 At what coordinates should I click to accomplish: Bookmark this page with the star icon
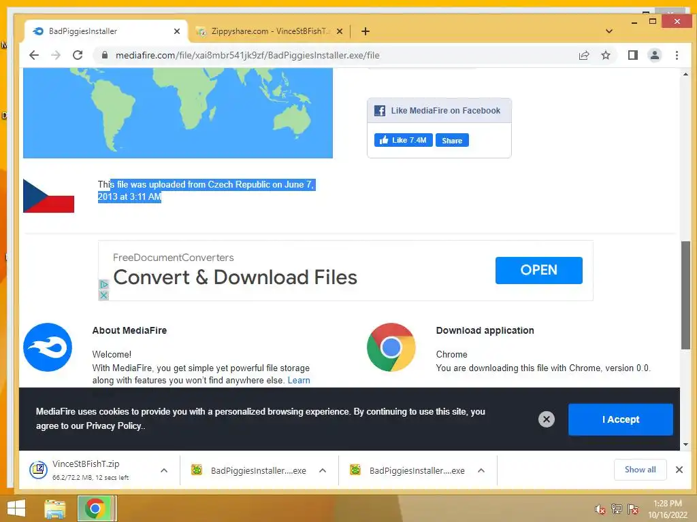pyautogui.click(x=605, y=55)
